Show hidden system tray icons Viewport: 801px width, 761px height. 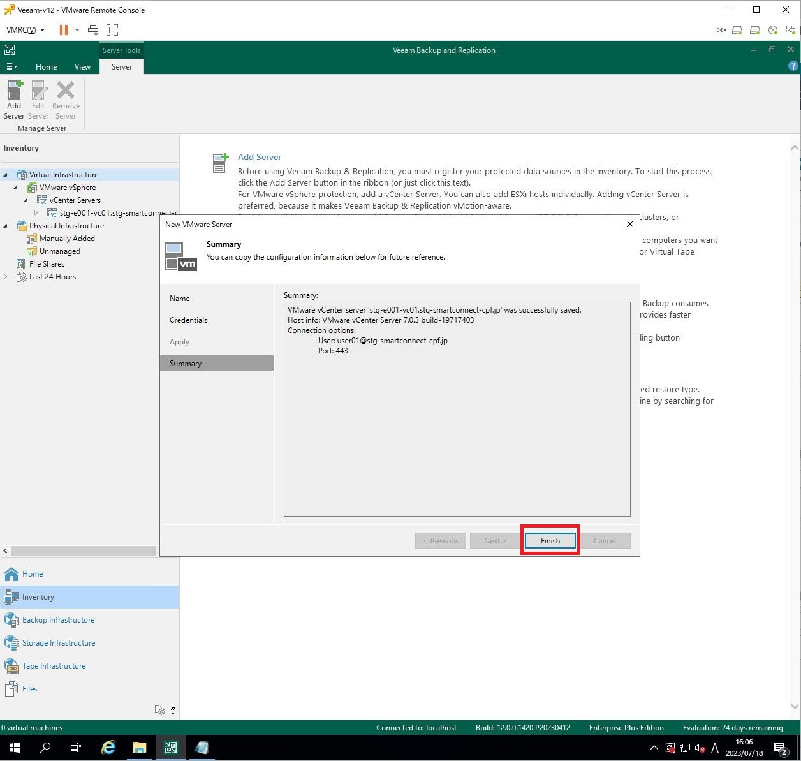click(654, 748)
